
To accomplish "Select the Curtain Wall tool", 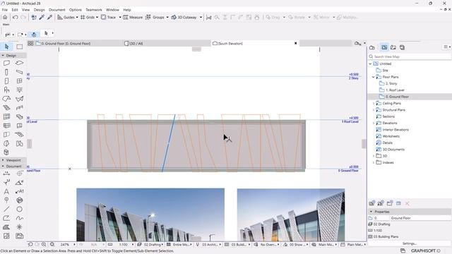I will (x=6, y=116).
